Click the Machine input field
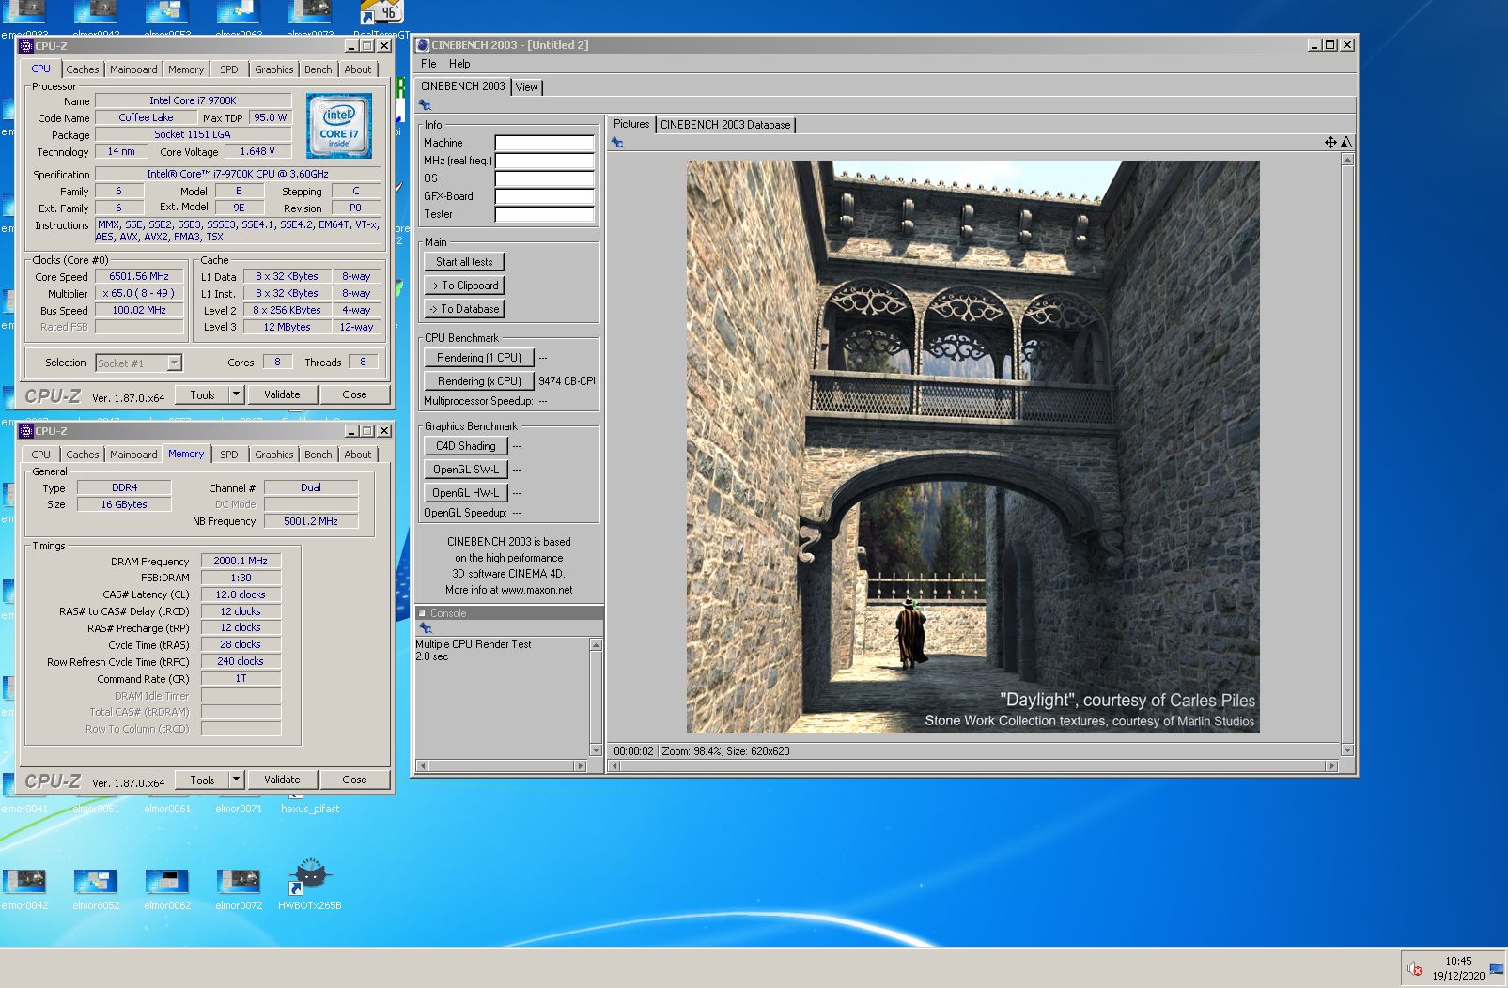This screenshot has height=988, width=1508. pos(545,144)
